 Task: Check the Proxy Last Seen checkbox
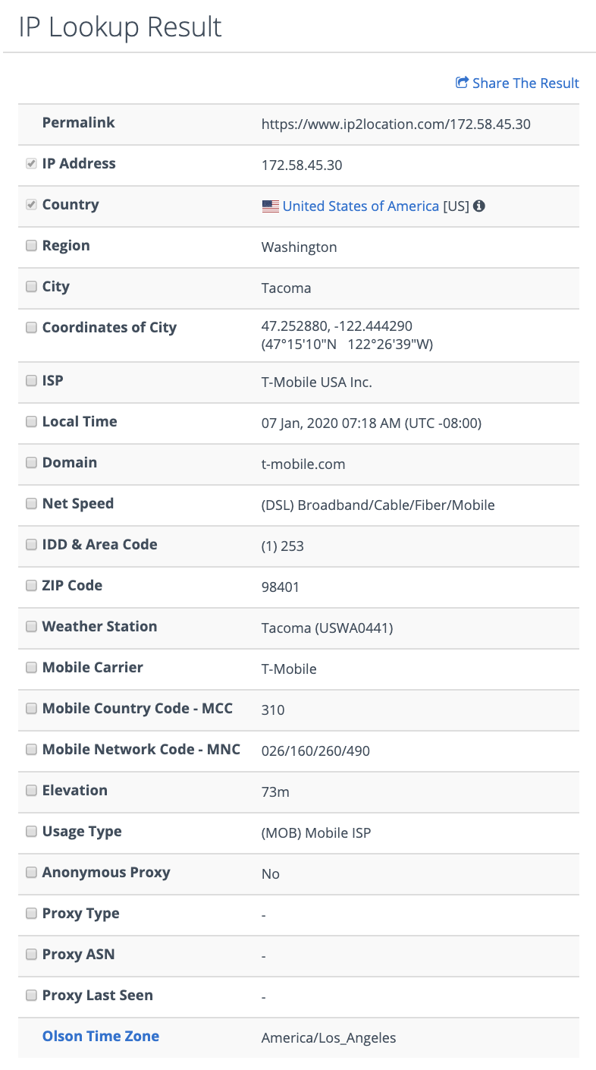tap(31, 996)
